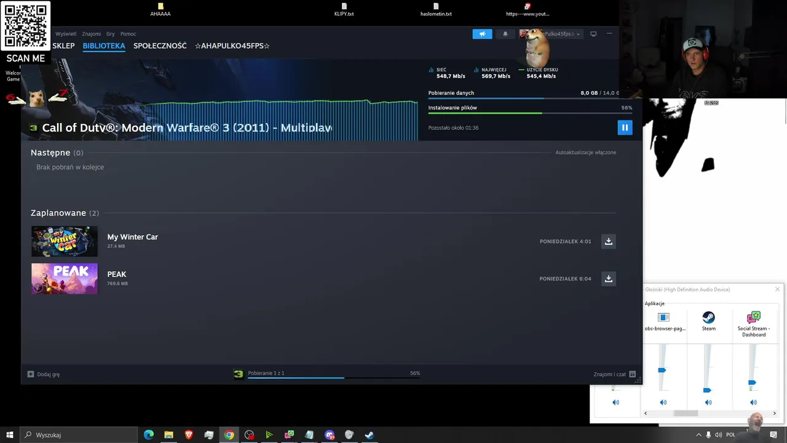
Task: Open the AHAAAA desktop folder
Action: pyautogui.click(x=160, y=9)
